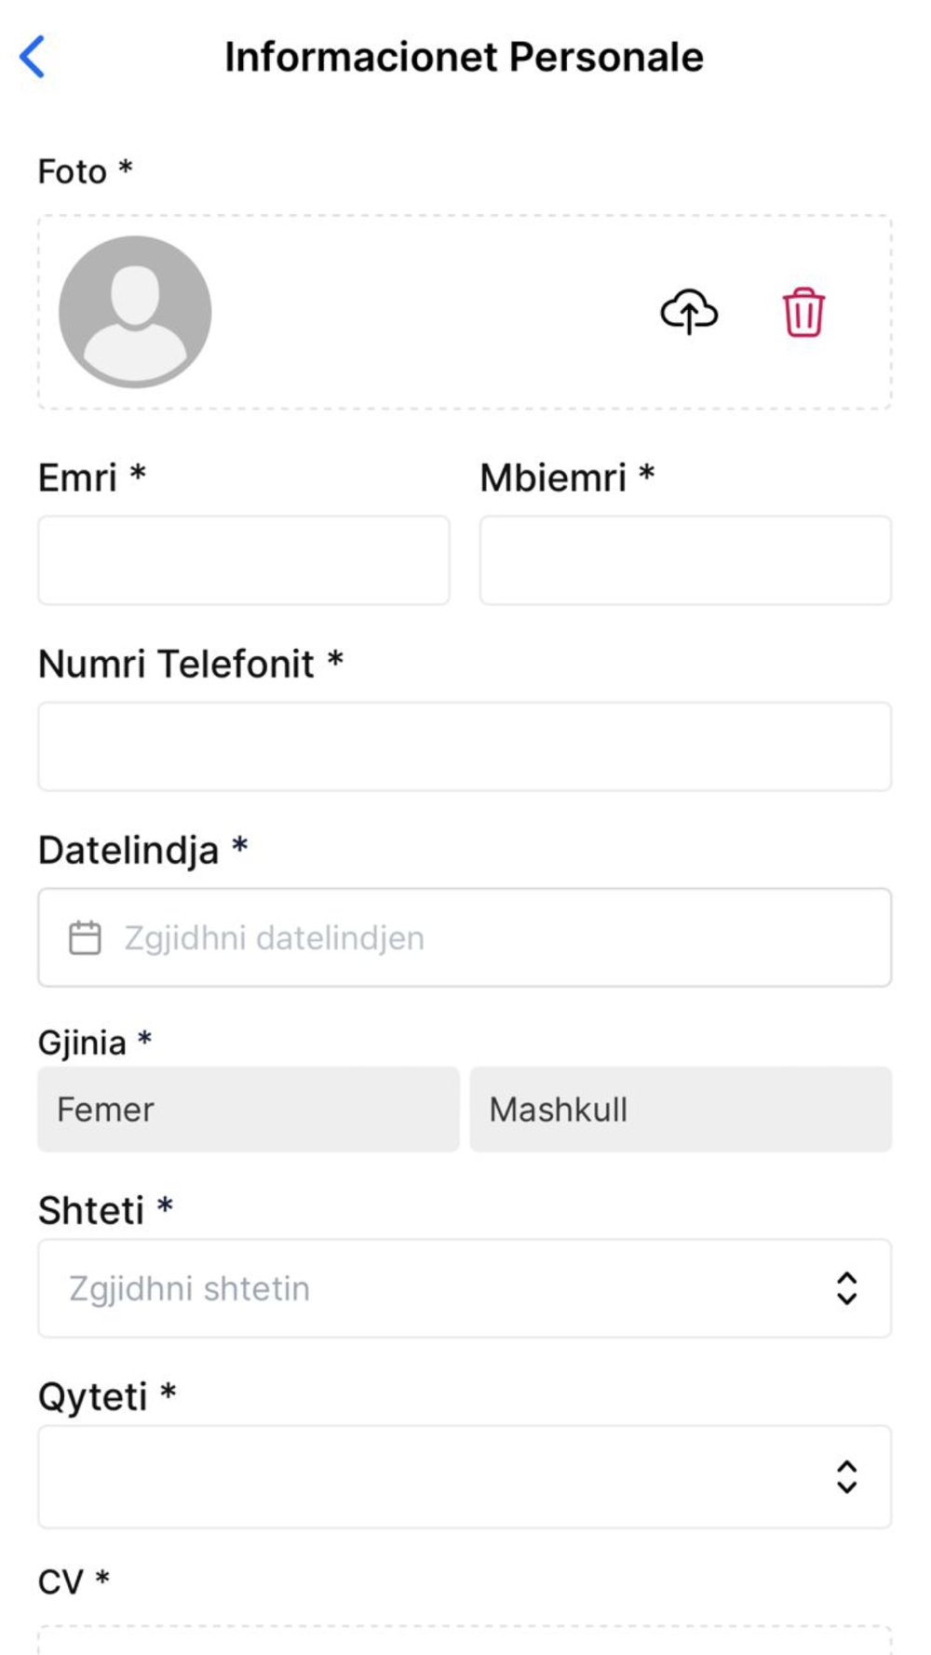Click the Qyteti up-down chevron icon
This screenshot has height=1655, width=931.
[845, 1476]
